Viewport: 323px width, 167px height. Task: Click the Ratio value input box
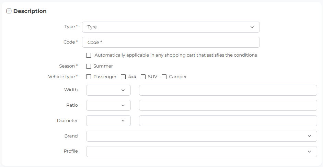click(228, 105)
